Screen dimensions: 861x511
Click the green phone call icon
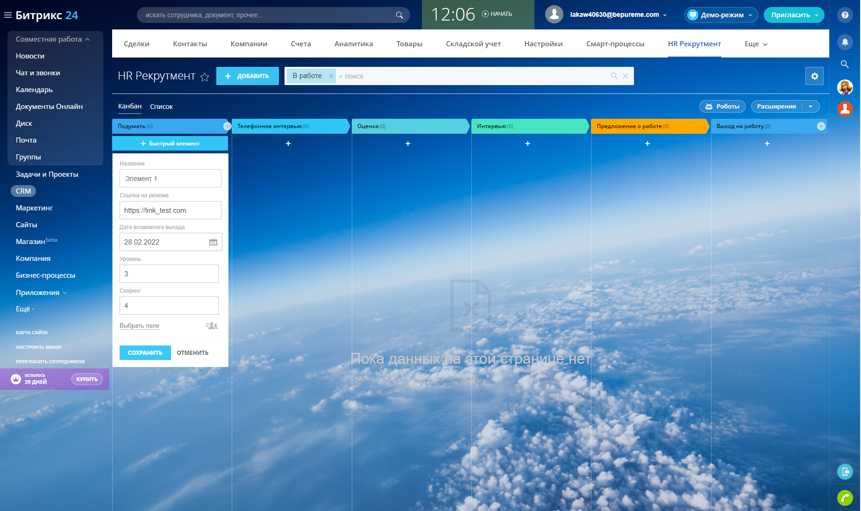845,498
